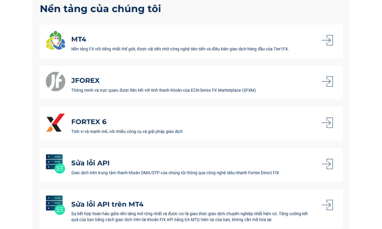Click the enter arrow for Sửa lỗi API

[327, 164]
